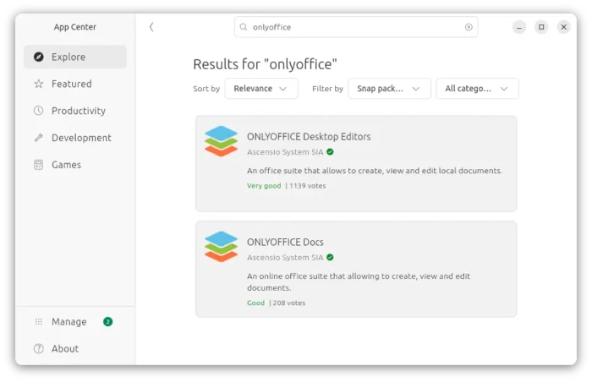
Task: Close the App Center window
Action: coord(564,27)
